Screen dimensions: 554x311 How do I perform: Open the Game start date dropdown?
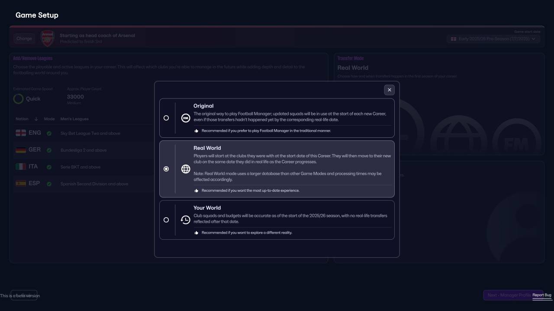(x=493, y=39)
